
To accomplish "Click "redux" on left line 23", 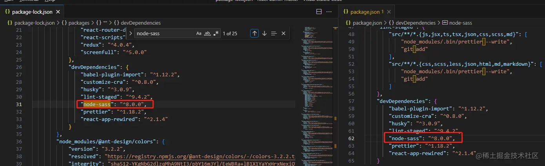I will click(91, 45).
